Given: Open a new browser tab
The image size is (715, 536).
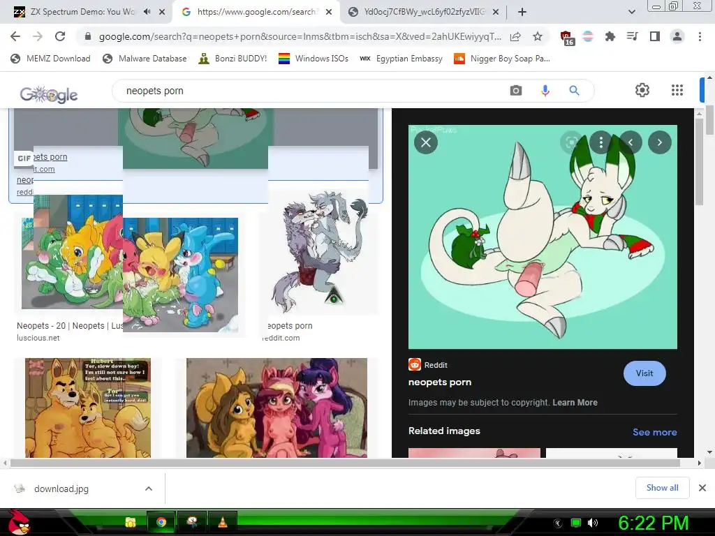Looking at the screenshot, I should pos(522,12).
